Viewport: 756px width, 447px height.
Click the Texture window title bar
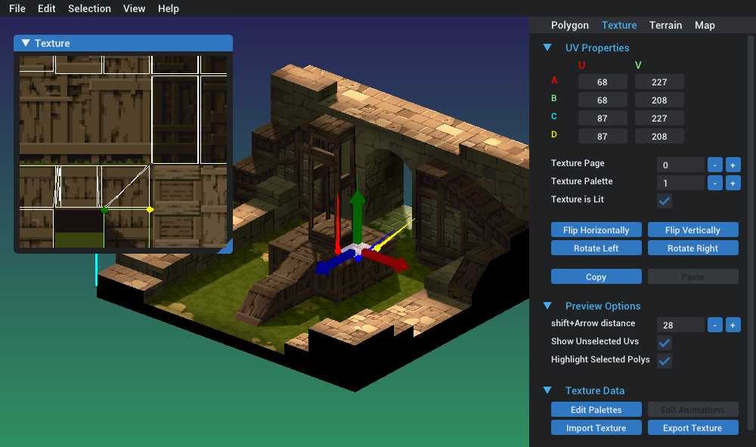click(123, 43)
